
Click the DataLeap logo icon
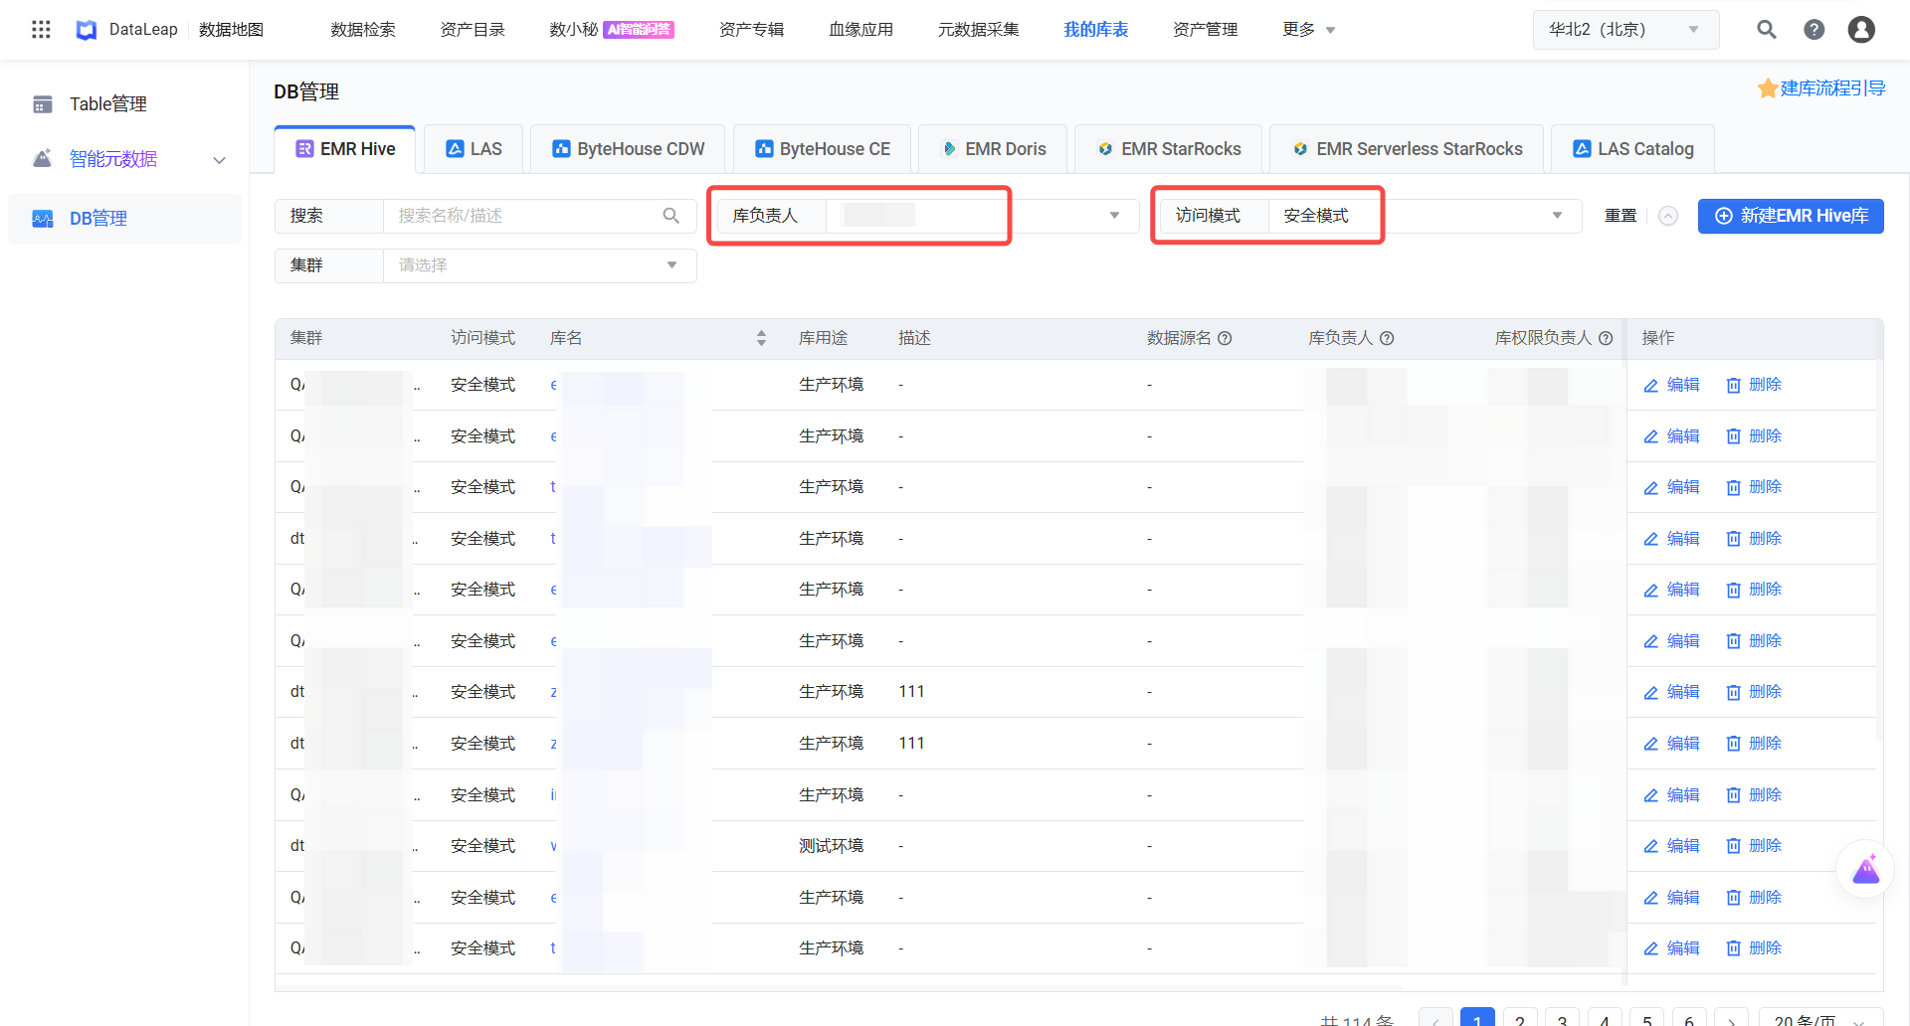[87, 30]
